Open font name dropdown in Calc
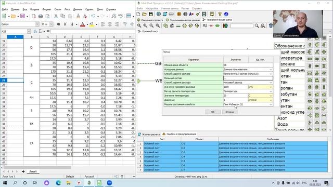The image size is (333, 187). (37, 24)
